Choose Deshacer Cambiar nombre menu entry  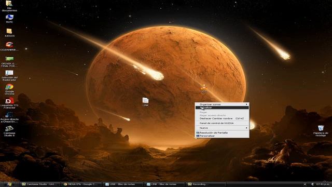point(222,118)
